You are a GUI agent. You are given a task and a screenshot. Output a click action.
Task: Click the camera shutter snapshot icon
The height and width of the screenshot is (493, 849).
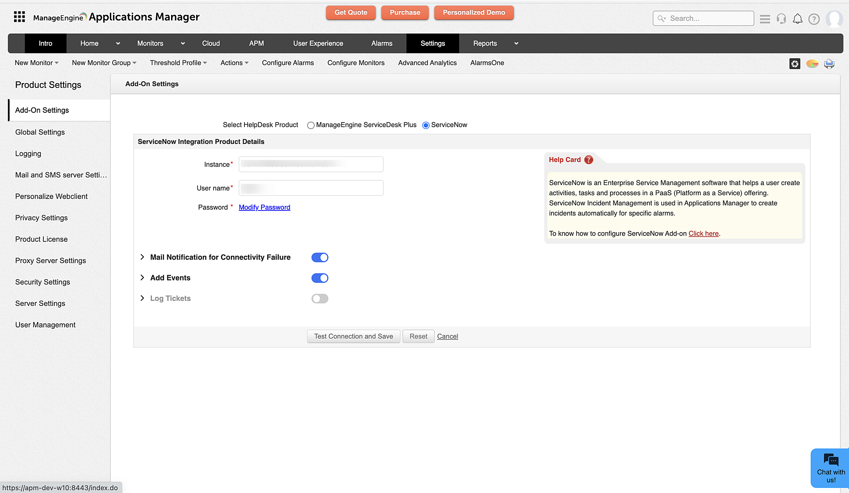(x=795, y=64)
